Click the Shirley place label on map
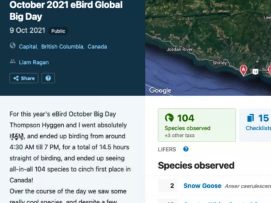271x203 pixels. tap(219, 63)
